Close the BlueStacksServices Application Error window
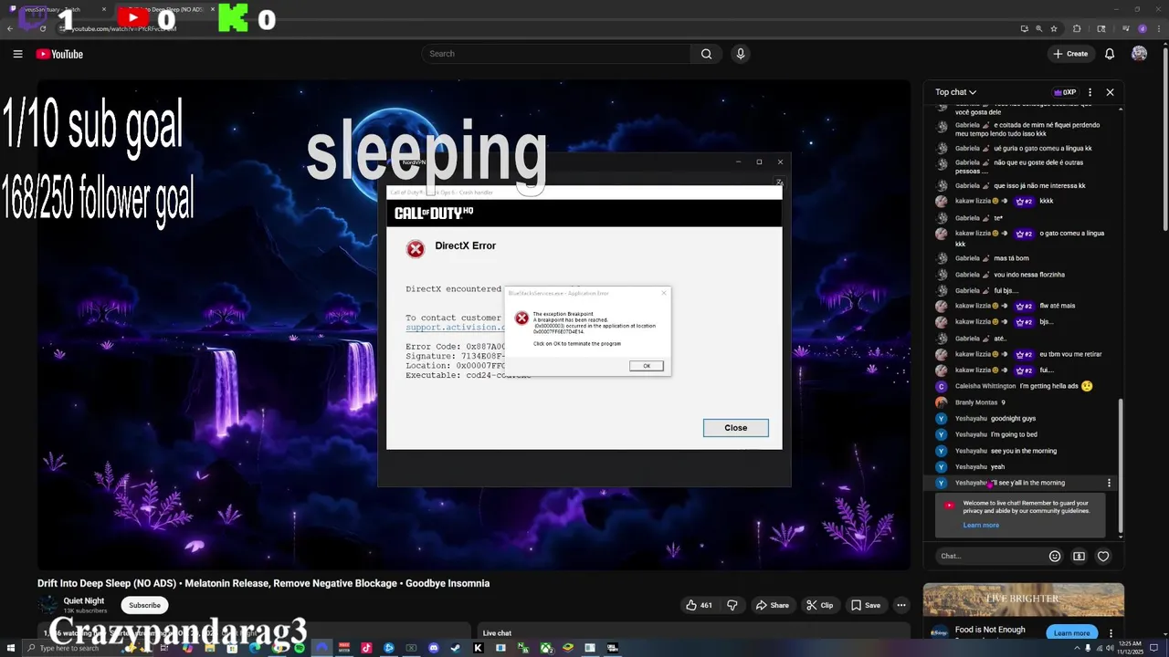Viewport: 1169px width, 657px height. (664, 293)
